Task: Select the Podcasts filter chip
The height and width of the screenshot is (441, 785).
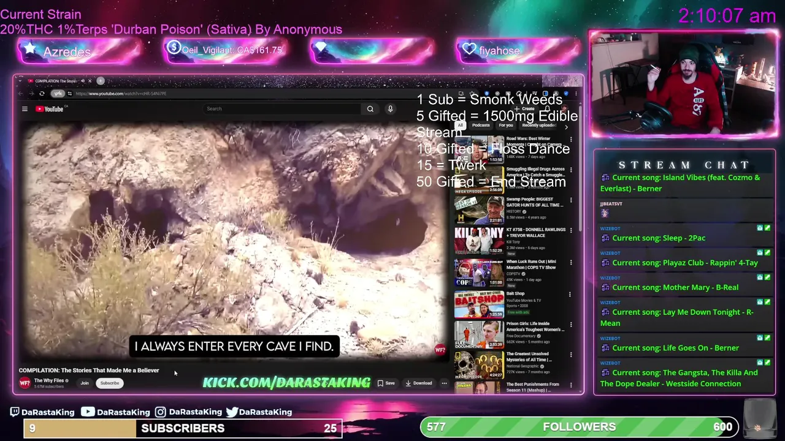Action: 481,126
